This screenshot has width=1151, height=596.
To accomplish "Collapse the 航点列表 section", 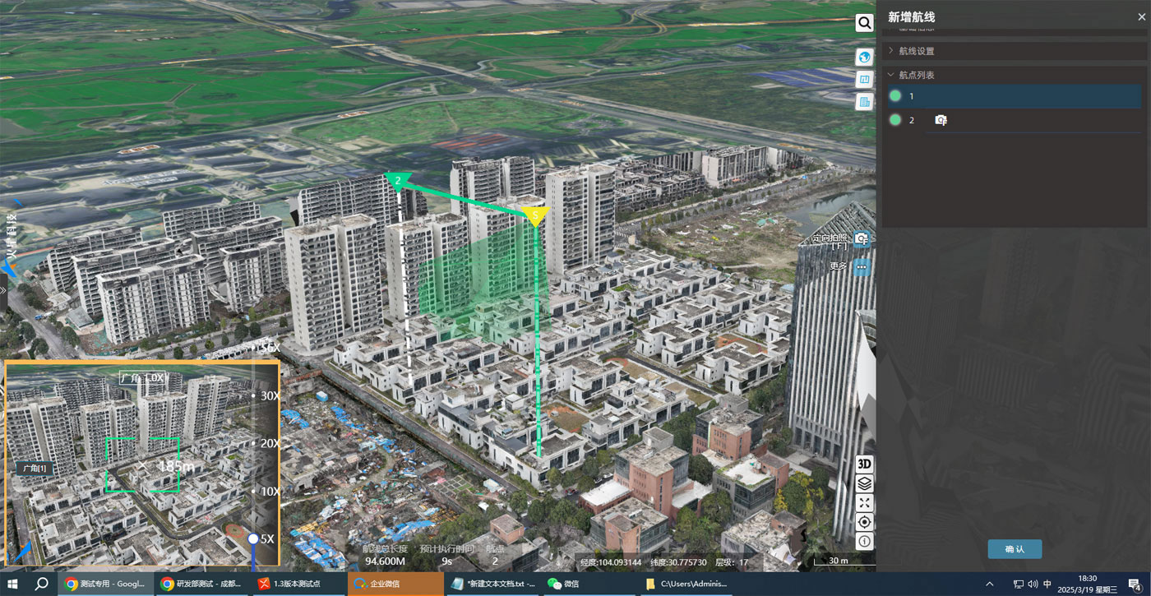I will pyautogui.click(x=916, y=75).
